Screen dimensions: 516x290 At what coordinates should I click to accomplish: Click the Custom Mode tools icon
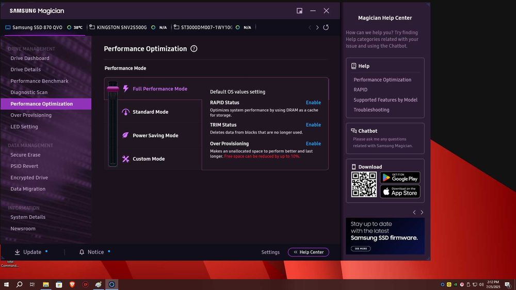(125, 159)
